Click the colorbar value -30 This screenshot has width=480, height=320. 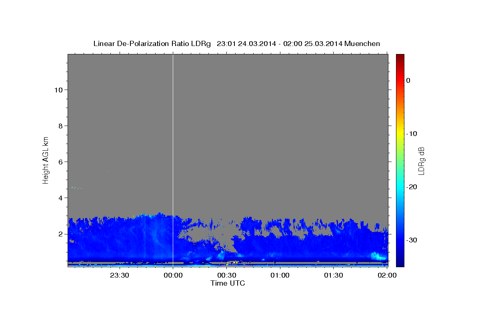point(412,240)
